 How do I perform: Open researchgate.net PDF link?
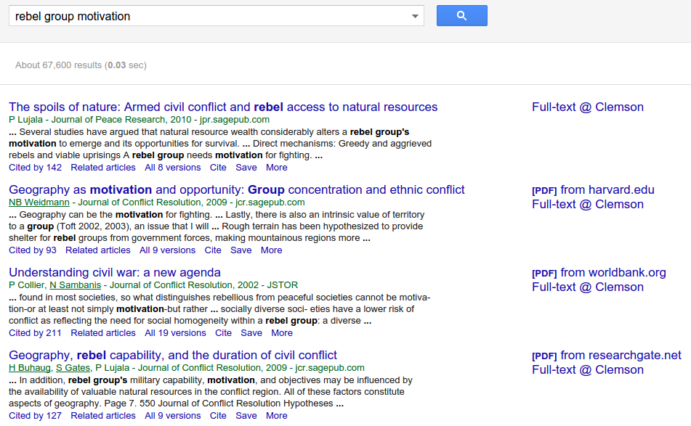tap(607, 356)
